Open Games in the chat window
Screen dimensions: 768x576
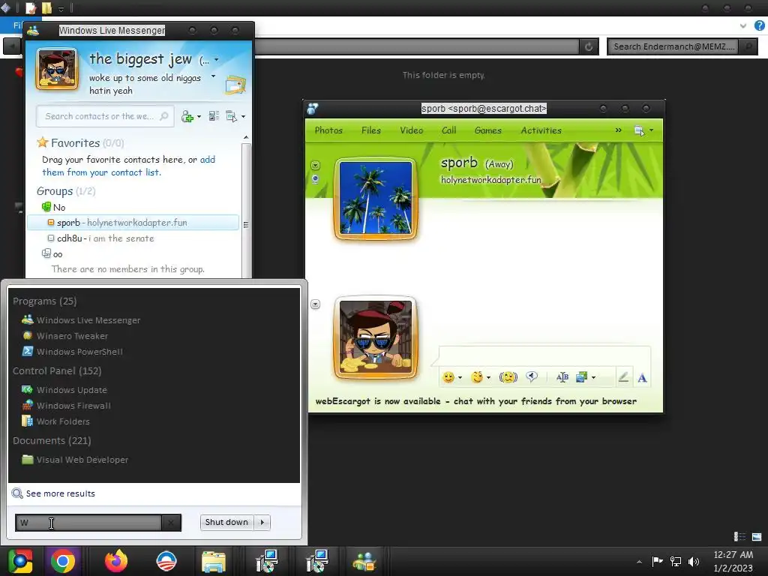(487, 130)
